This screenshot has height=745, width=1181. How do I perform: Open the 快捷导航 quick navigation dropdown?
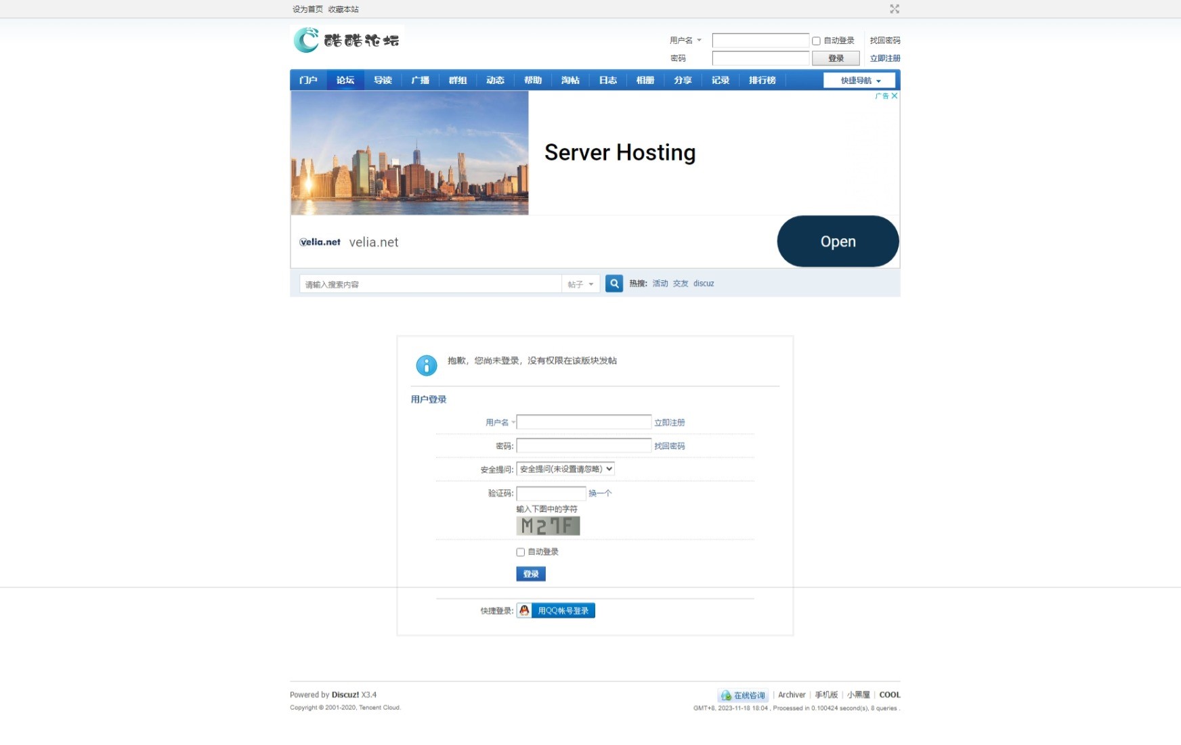pos(859,81)
